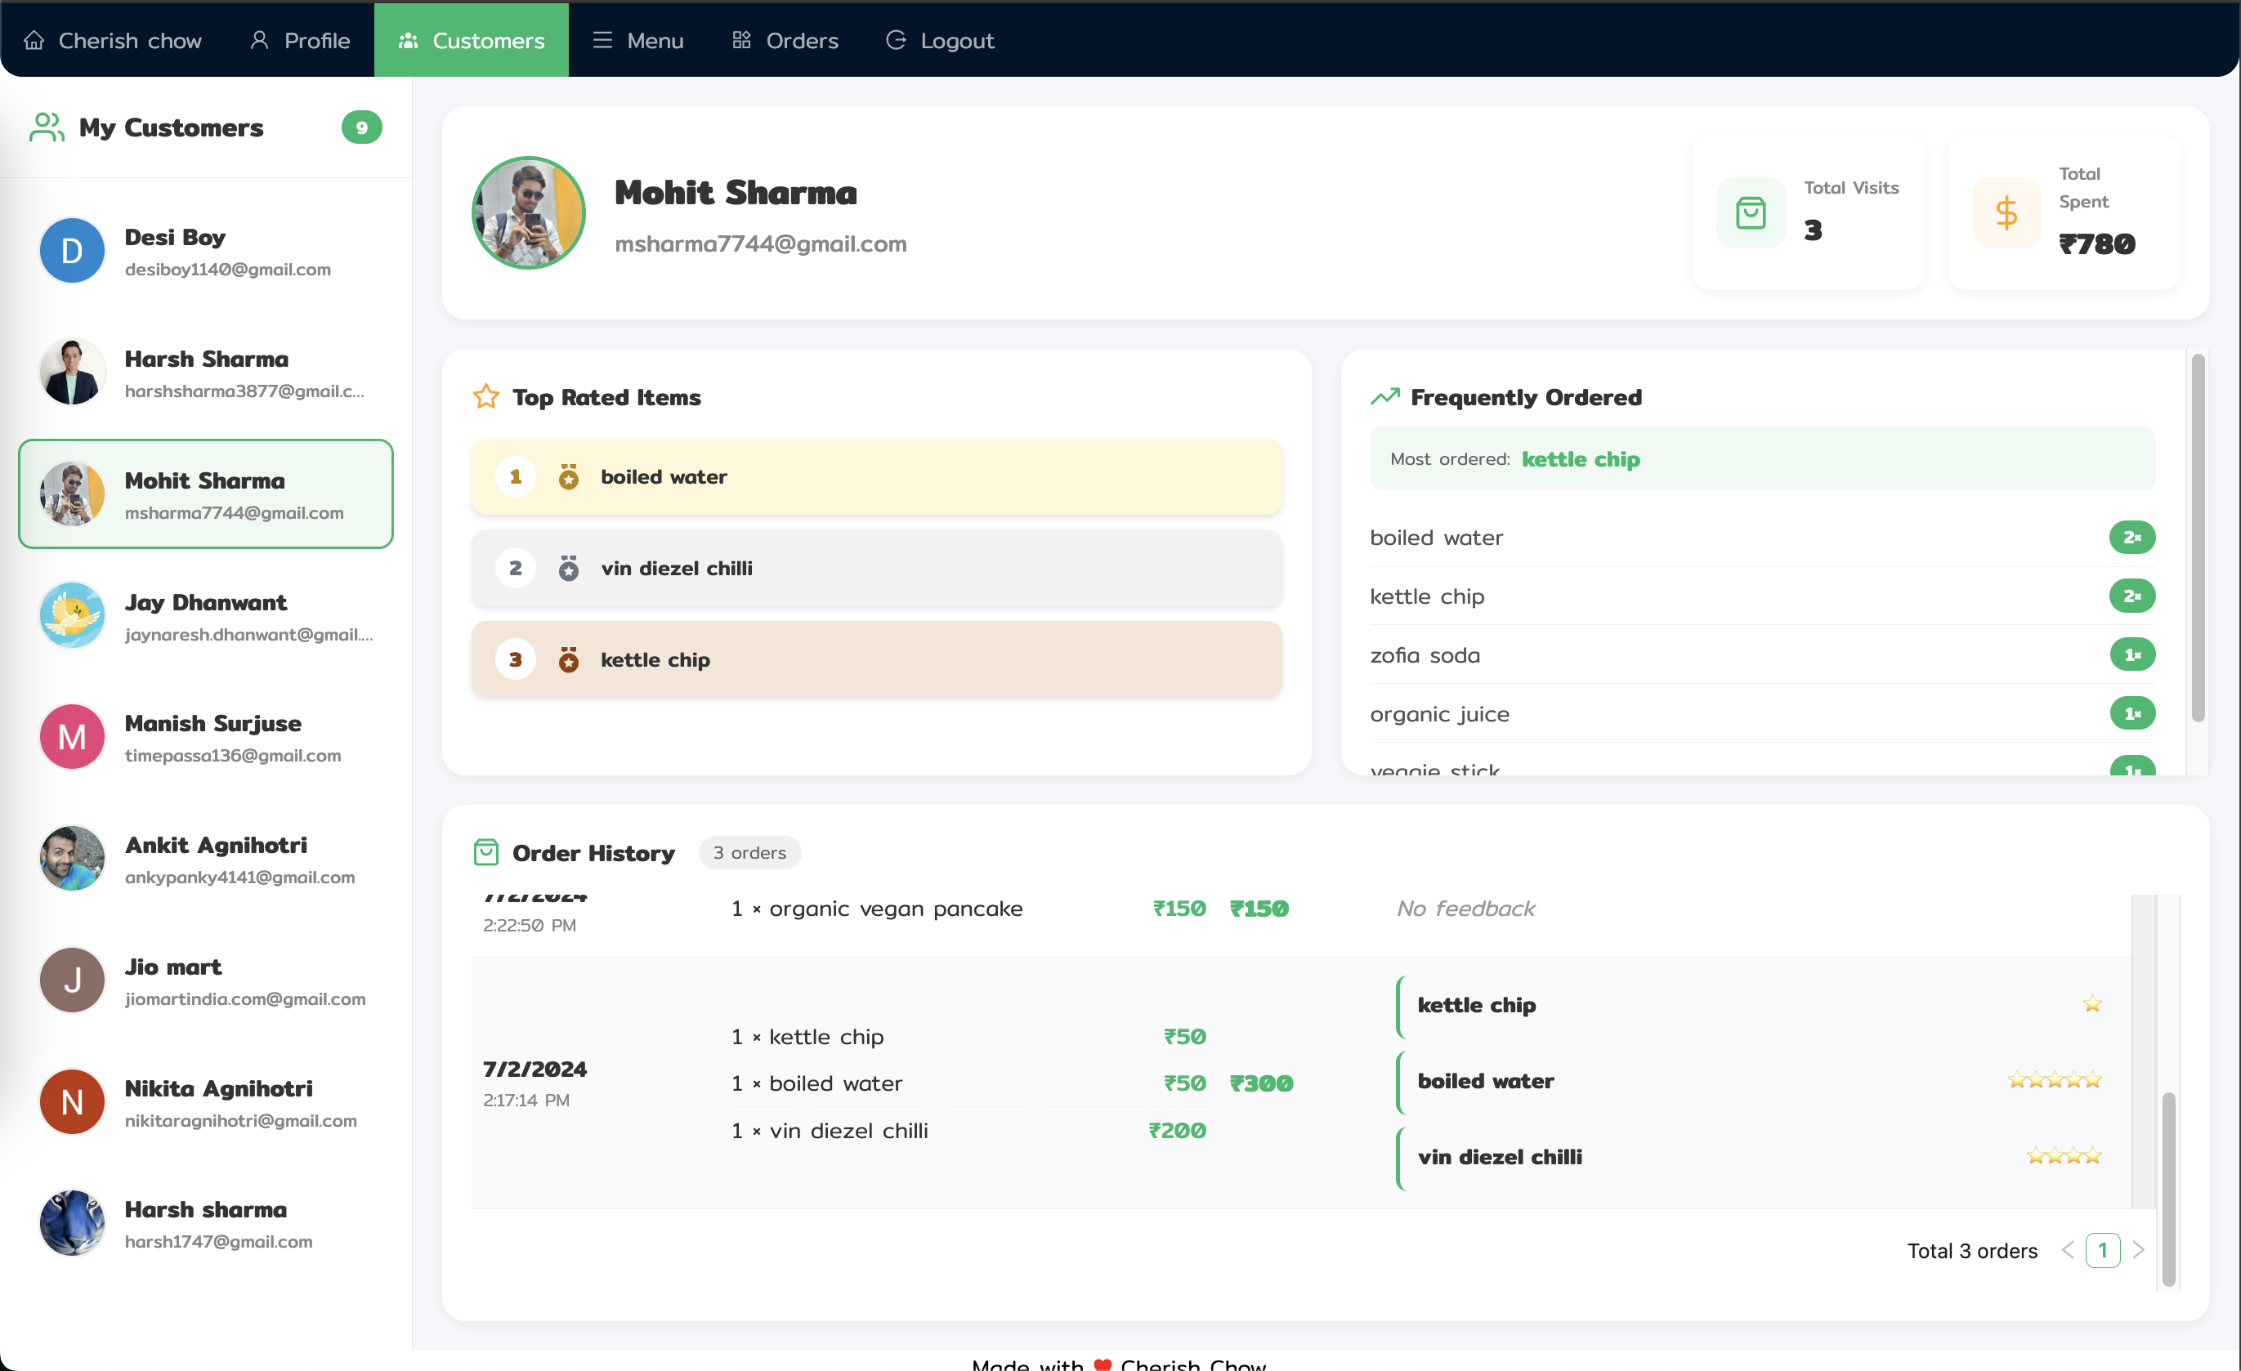Click the shopping bag icon near Order History
This screenshot has height=1371, width=2241.
point(486,853)
